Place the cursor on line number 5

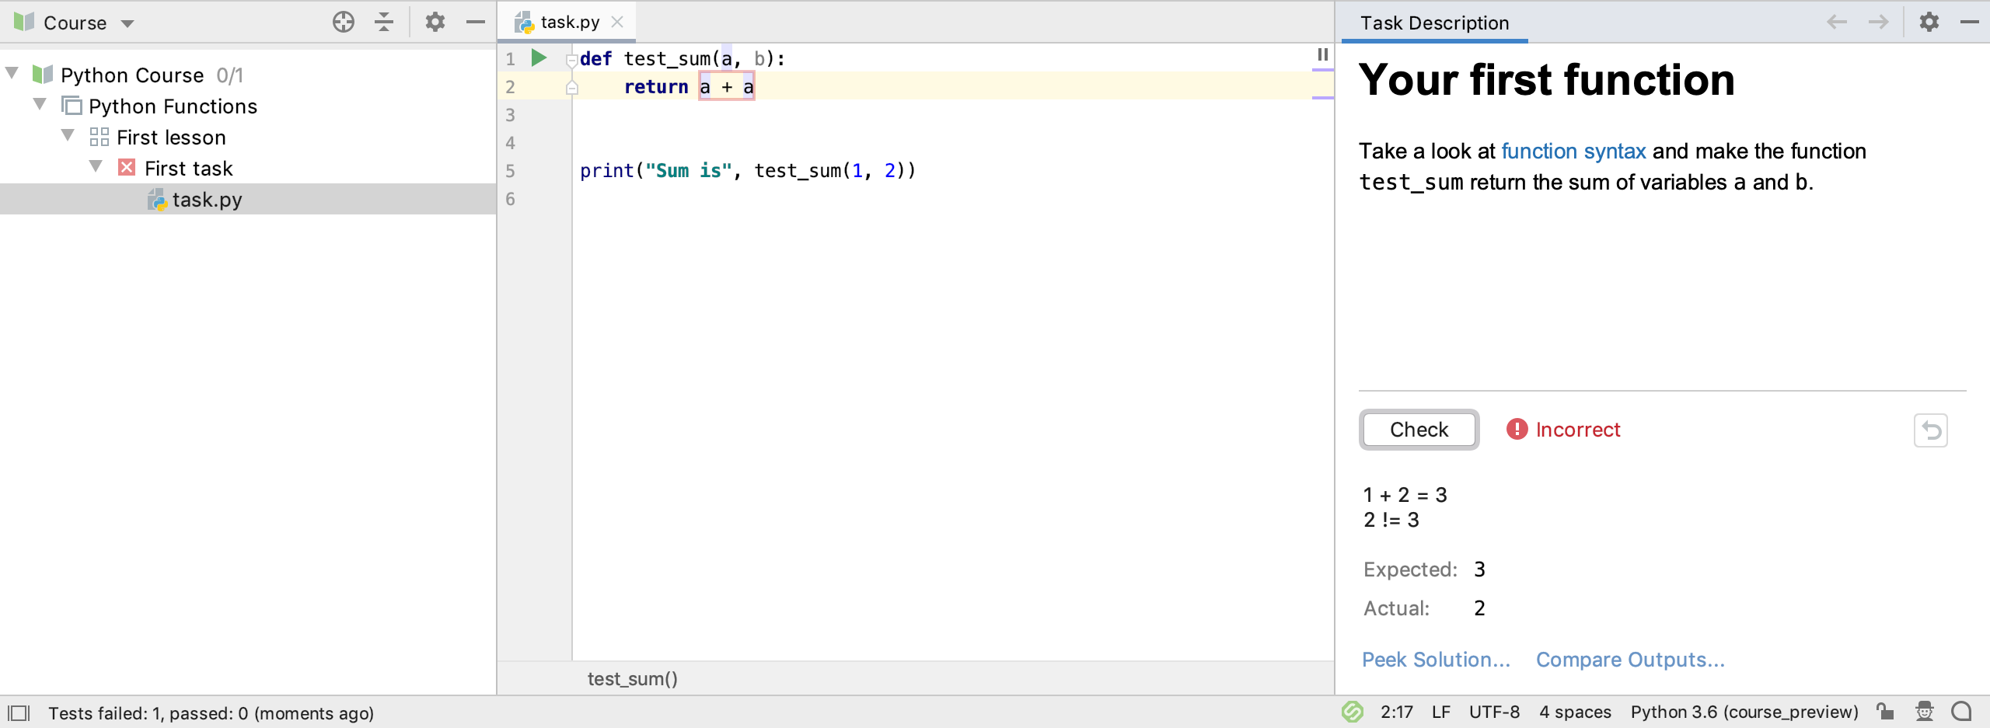(510, 171)
